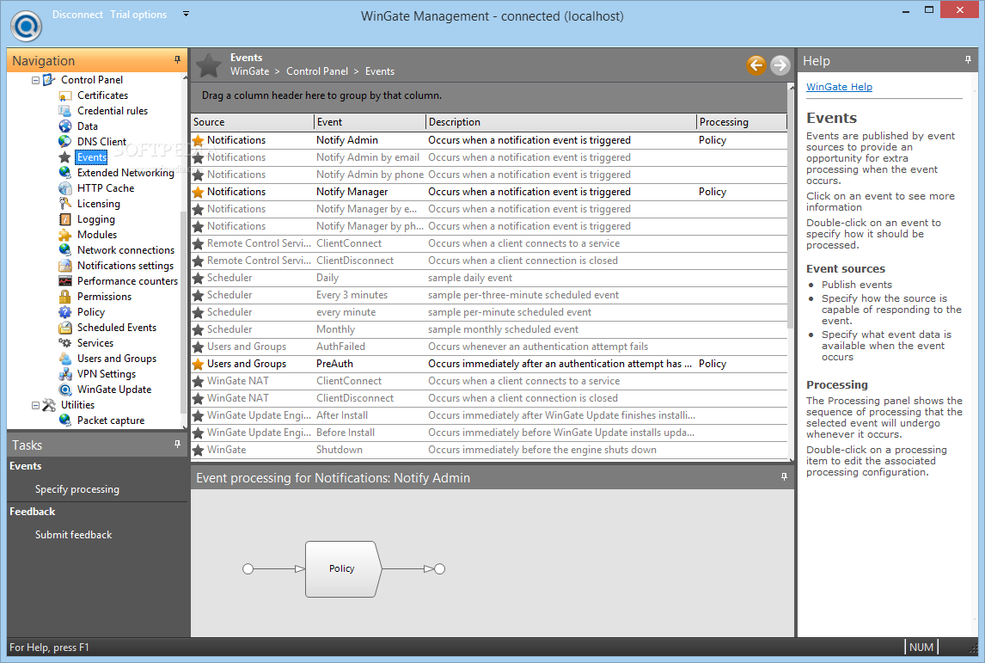The image size is (985, 663).
Task: Toggle the Event processing panel pin
Action: (783, 477)
